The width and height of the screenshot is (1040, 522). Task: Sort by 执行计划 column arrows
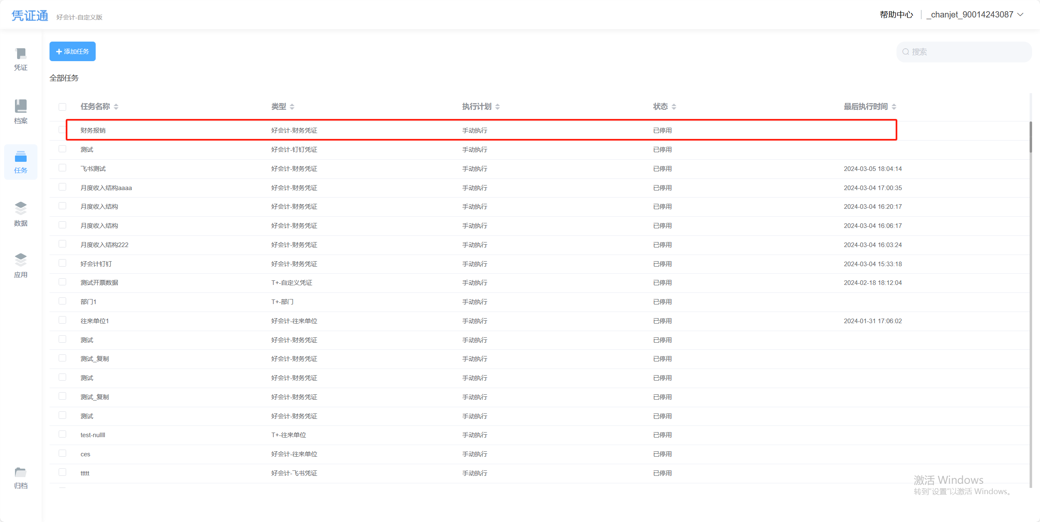(x=498, y=107)
